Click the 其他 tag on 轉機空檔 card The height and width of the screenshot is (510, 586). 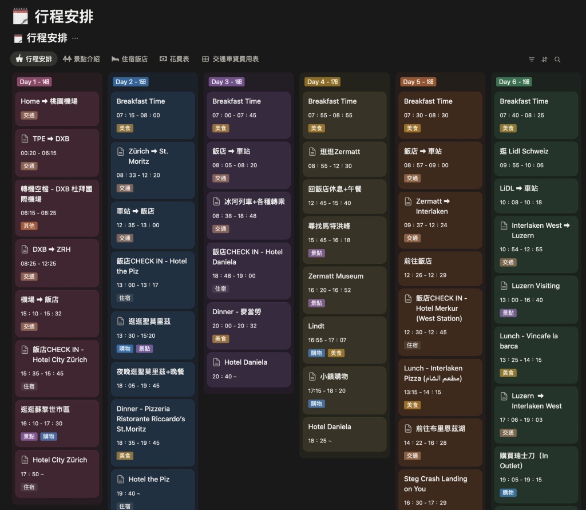pos(29,226)
